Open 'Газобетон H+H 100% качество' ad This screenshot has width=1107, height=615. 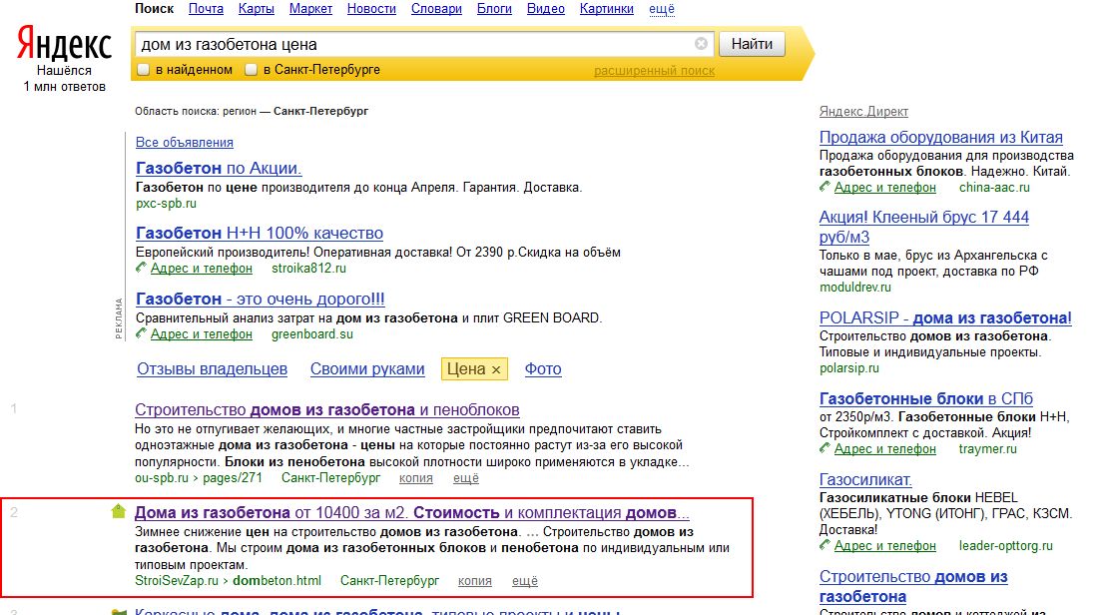(260, 233)
